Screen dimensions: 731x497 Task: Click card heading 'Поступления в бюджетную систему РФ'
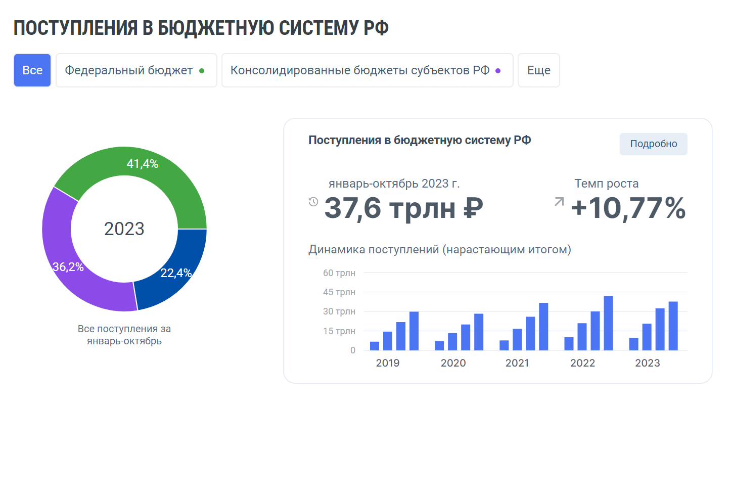(x=420, y=140)
